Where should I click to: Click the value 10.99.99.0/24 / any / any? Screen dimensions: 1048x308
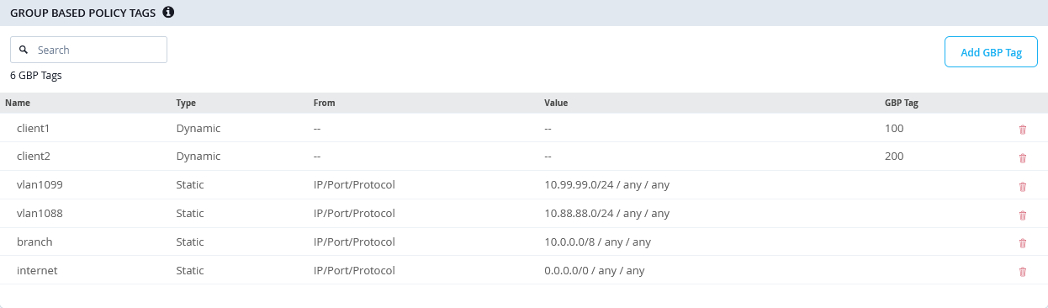tap(607, 185)
